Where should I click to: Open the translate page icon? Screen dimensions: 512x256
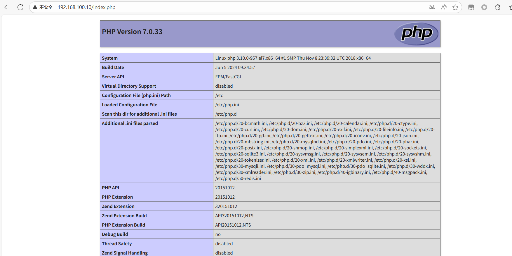click(x=432, y=7)
